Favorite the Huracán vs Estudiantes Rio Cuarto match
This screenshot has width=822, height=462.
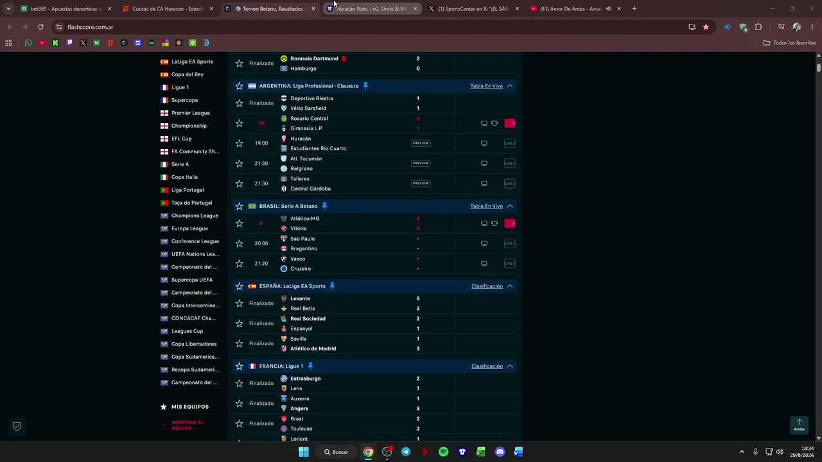coord(240,143)
